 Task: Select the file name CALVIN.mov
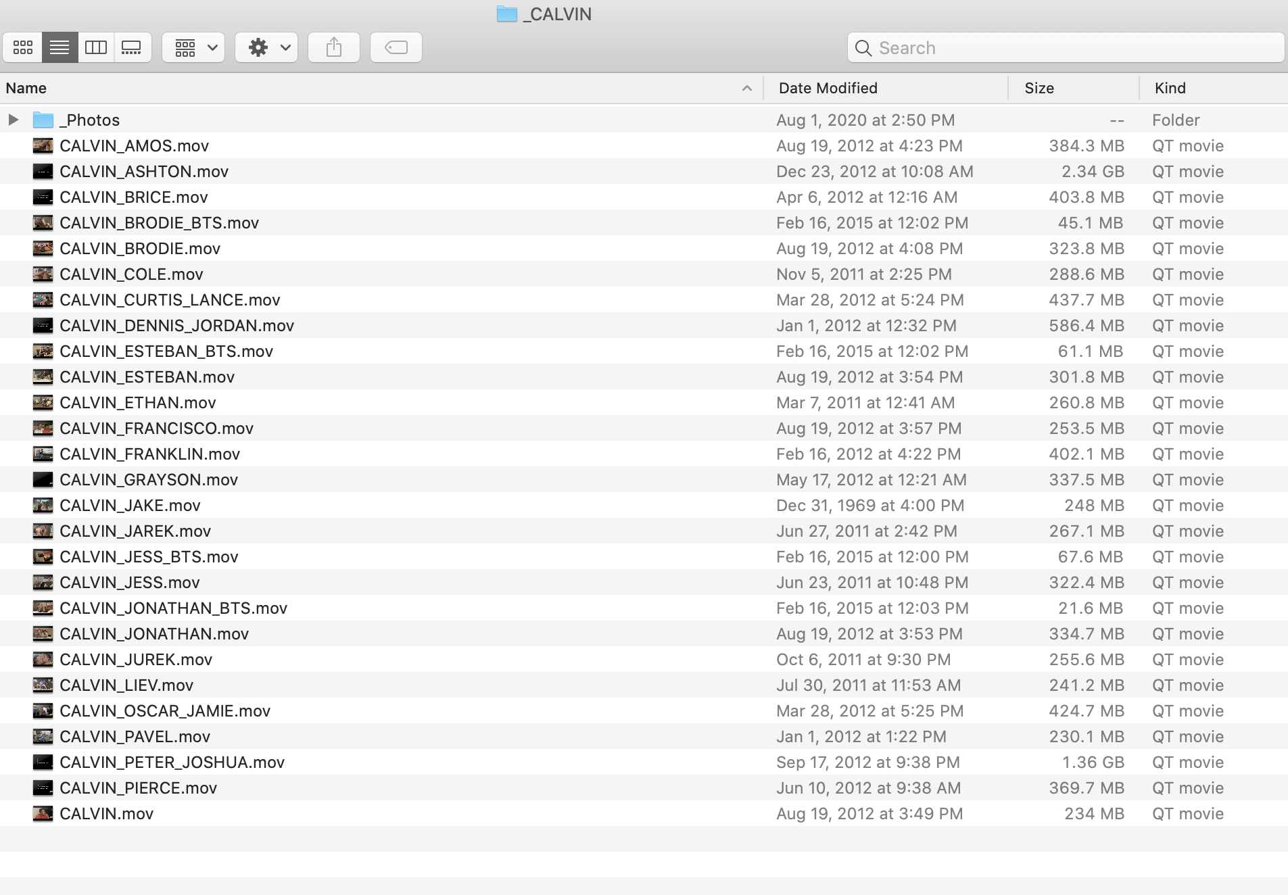(x=107, y=813)
